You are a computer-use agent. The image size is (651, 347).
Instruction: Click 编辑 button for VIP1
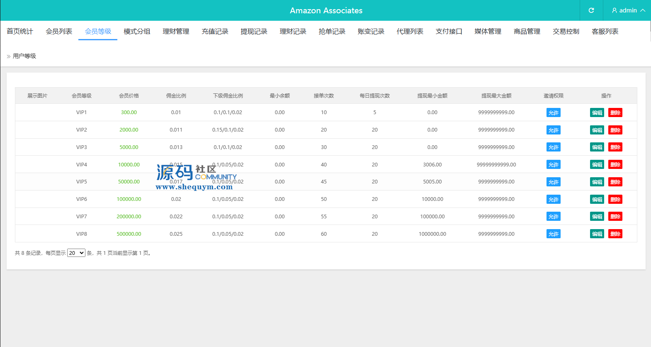tap(597, 113)
